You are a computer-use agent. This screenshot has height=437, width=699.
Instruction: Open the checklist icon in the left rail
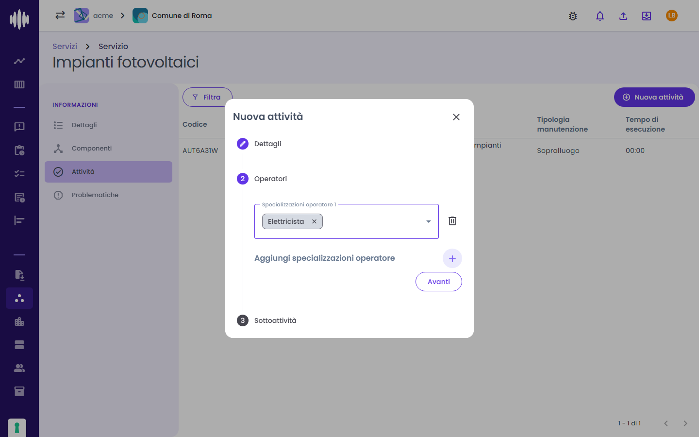pos(19,173)
